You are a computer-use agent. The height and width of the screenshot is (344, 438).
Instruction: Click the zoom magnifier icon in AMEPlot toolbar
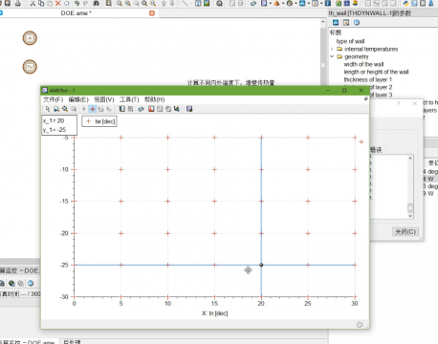pyautogui.click(x=56, y=109)
